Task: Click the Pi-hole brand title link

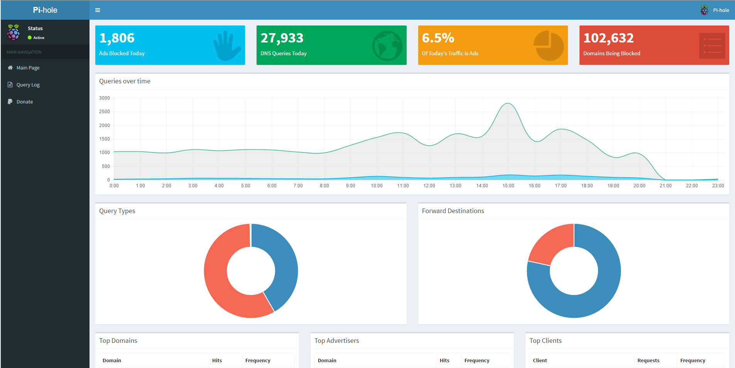Action: click(45, 10)
